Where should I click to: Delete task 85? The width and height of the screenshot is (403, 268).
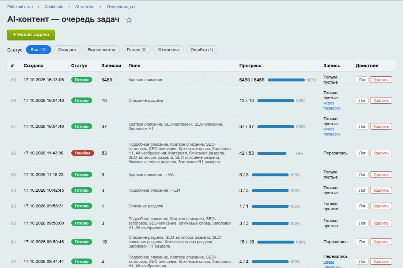pyautogui.click(x=381, y=175)
